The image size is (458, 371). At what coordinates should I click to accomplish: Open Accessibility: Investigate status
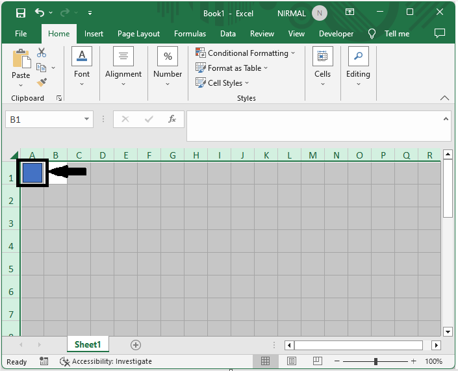click(105, 361)
